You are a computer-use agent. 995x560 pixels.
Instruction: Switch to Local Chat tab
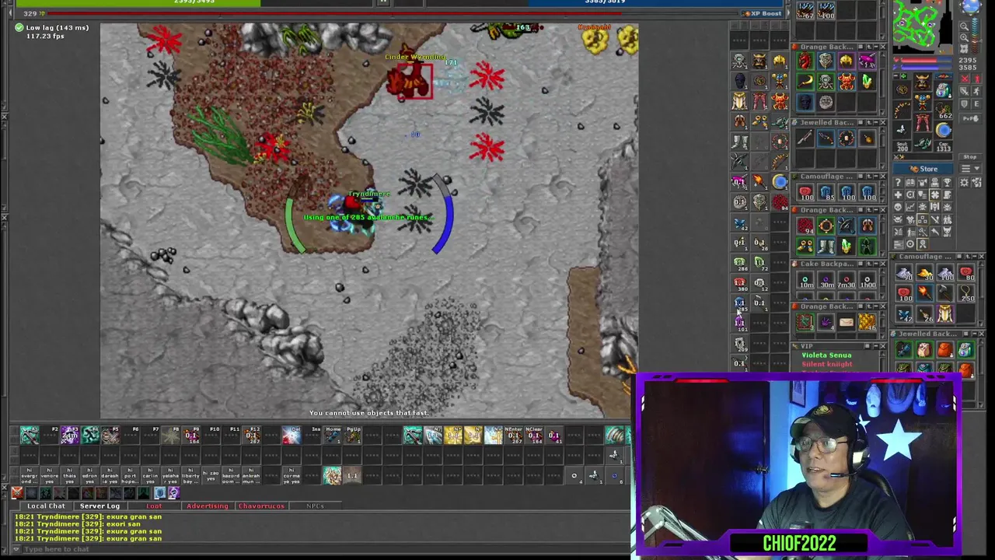point(46,506)
